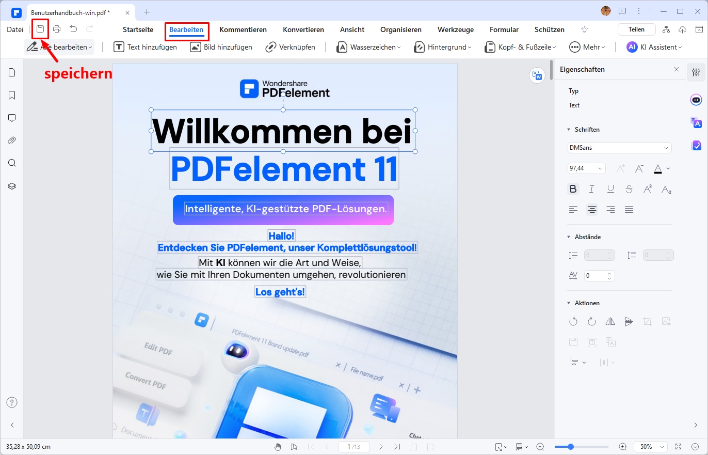
Task: Flip the selection horizontally
Action: pos(610,321)
